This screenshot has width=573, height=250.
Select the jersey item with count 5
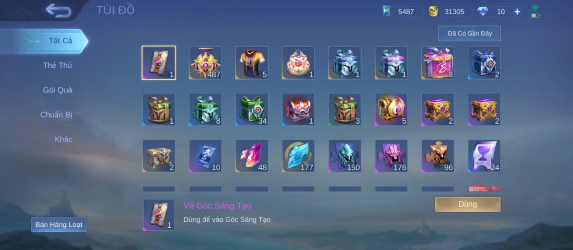point(252,63)
